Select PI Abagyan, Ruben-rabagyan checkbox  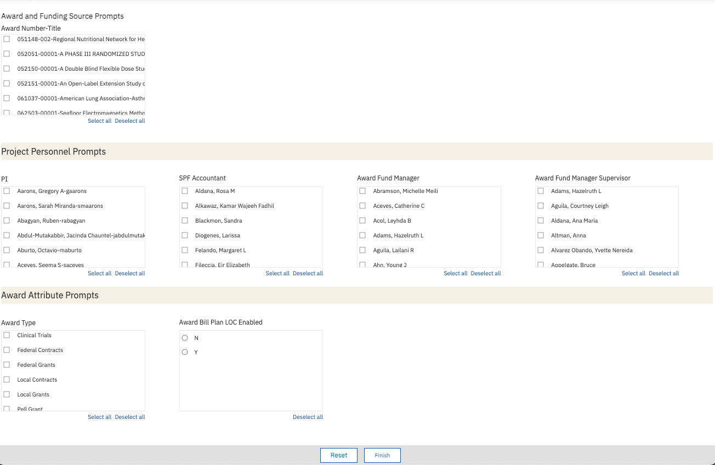(7, 220)
